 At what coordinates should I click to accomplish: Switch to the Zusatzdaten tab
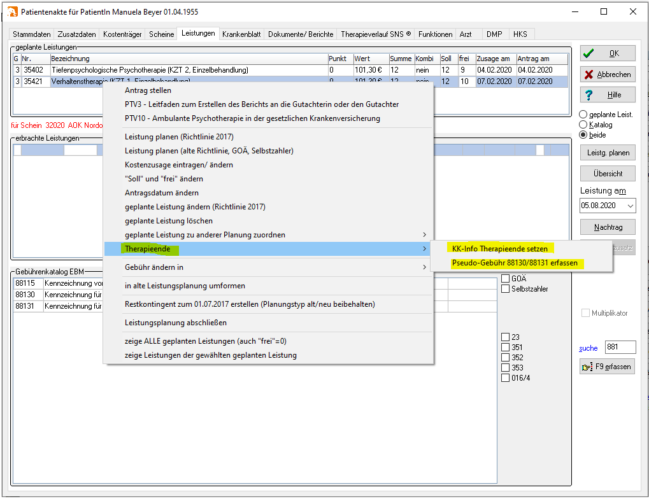coord(76,34)
